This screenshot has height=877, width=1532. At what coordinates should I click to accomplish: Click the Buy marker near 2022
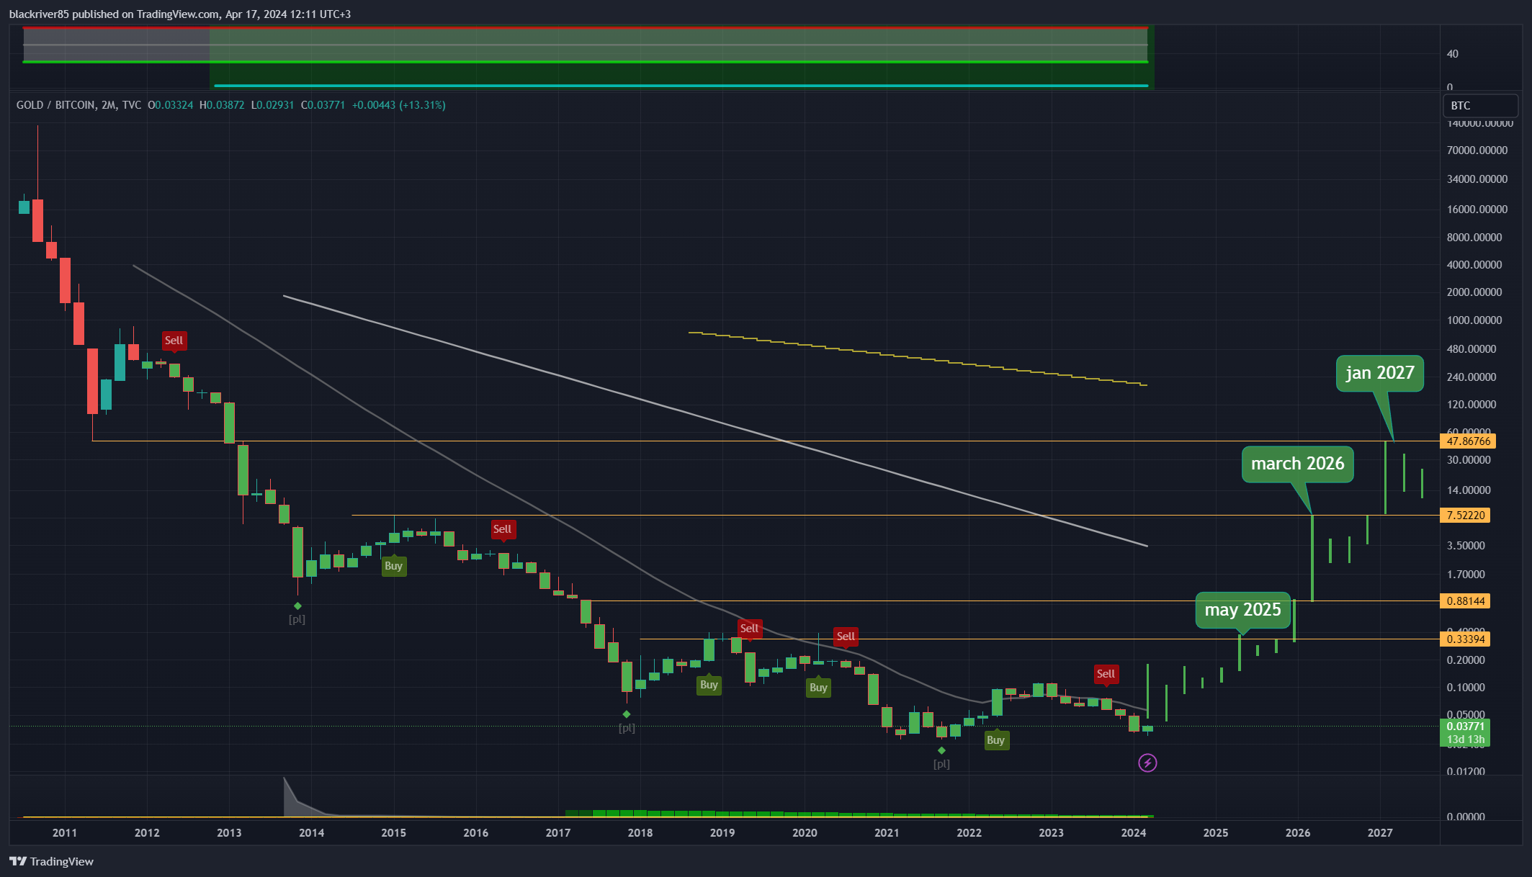click(x=995, y=740)
